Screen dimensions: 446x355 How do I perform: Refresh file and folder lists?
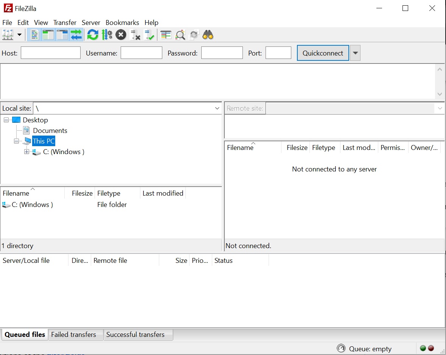[x=93, y=35]
